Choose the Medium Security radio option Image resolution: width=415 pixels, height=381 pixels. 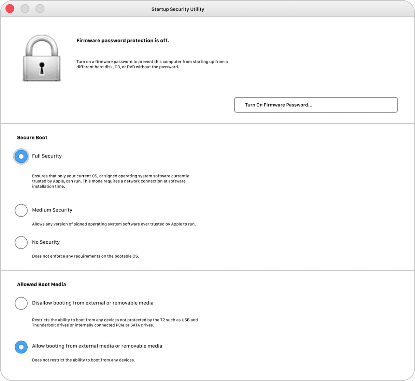pos(21,210)
